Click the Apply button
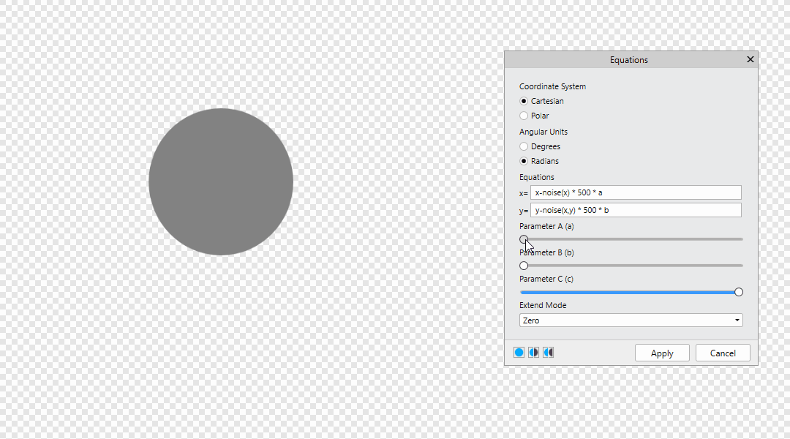The height and width of the screenshot is (439, 790). coord(662,353)
